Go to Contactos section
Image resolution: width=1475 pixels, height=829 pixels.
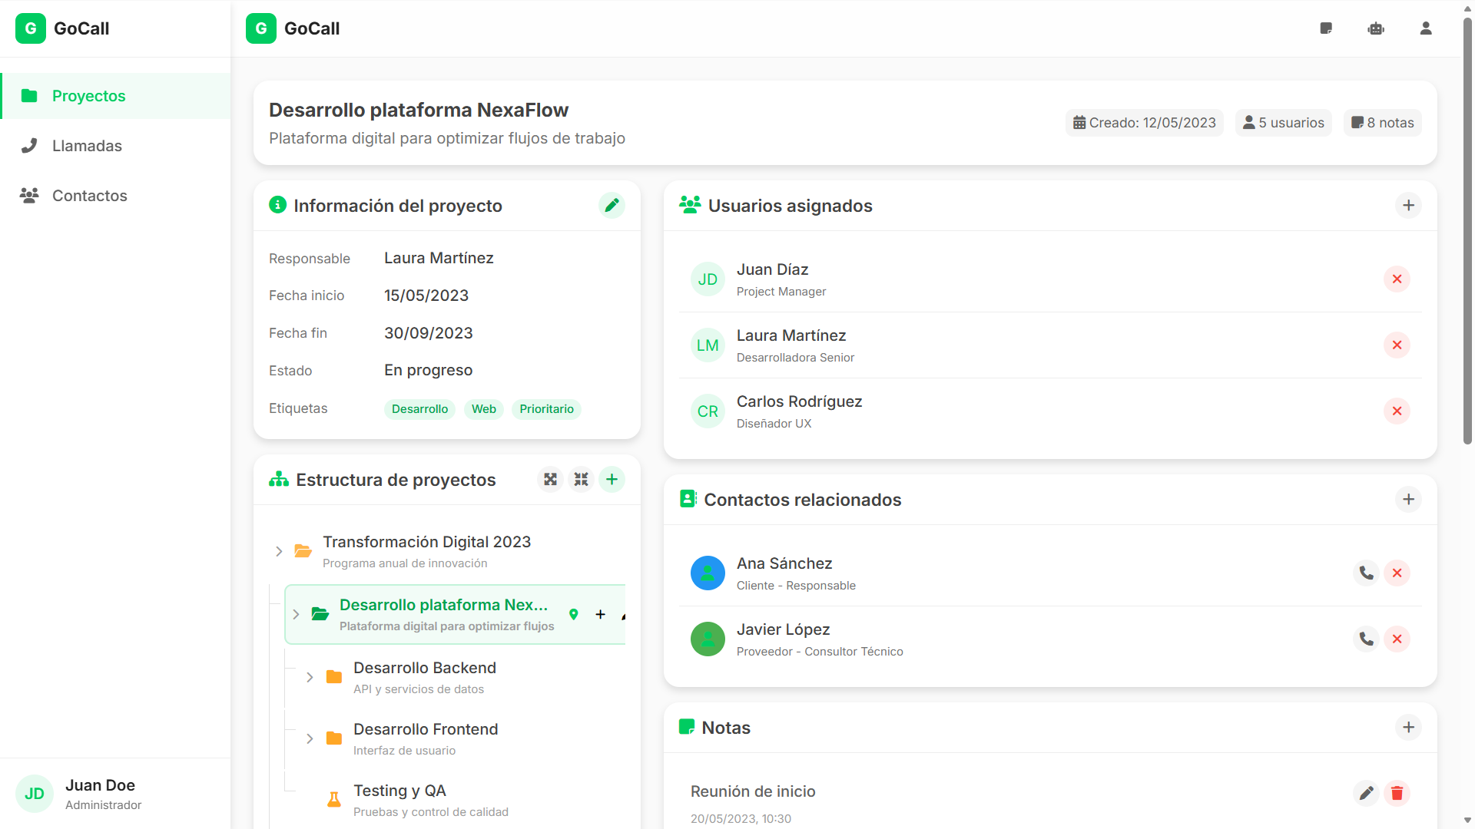pyautogui.click(x=89, y=196)
